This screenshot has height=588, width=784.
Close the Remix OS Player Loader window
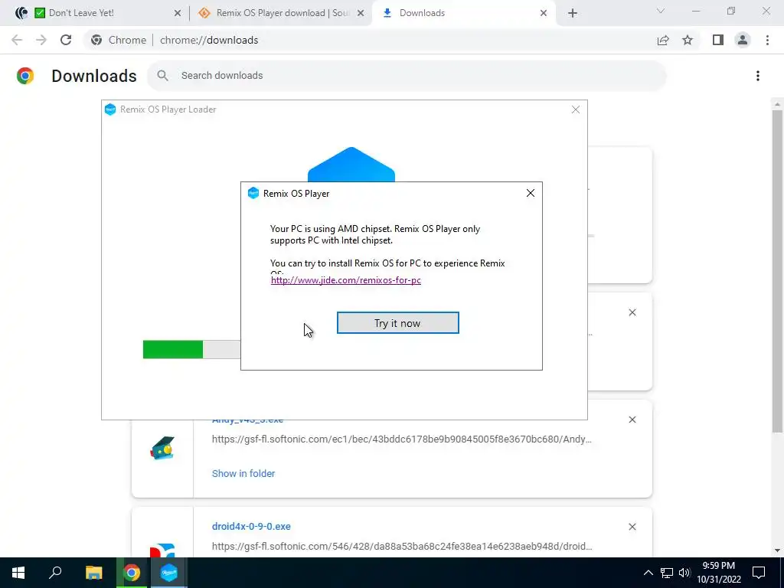click(576, 109)
